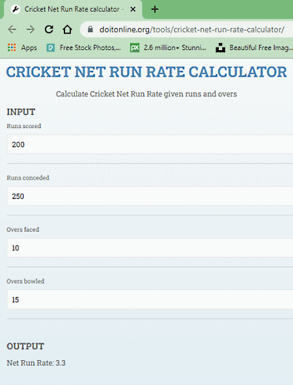
Task: Click the Overs bowled input field
Action: click(x=150, y=300)
